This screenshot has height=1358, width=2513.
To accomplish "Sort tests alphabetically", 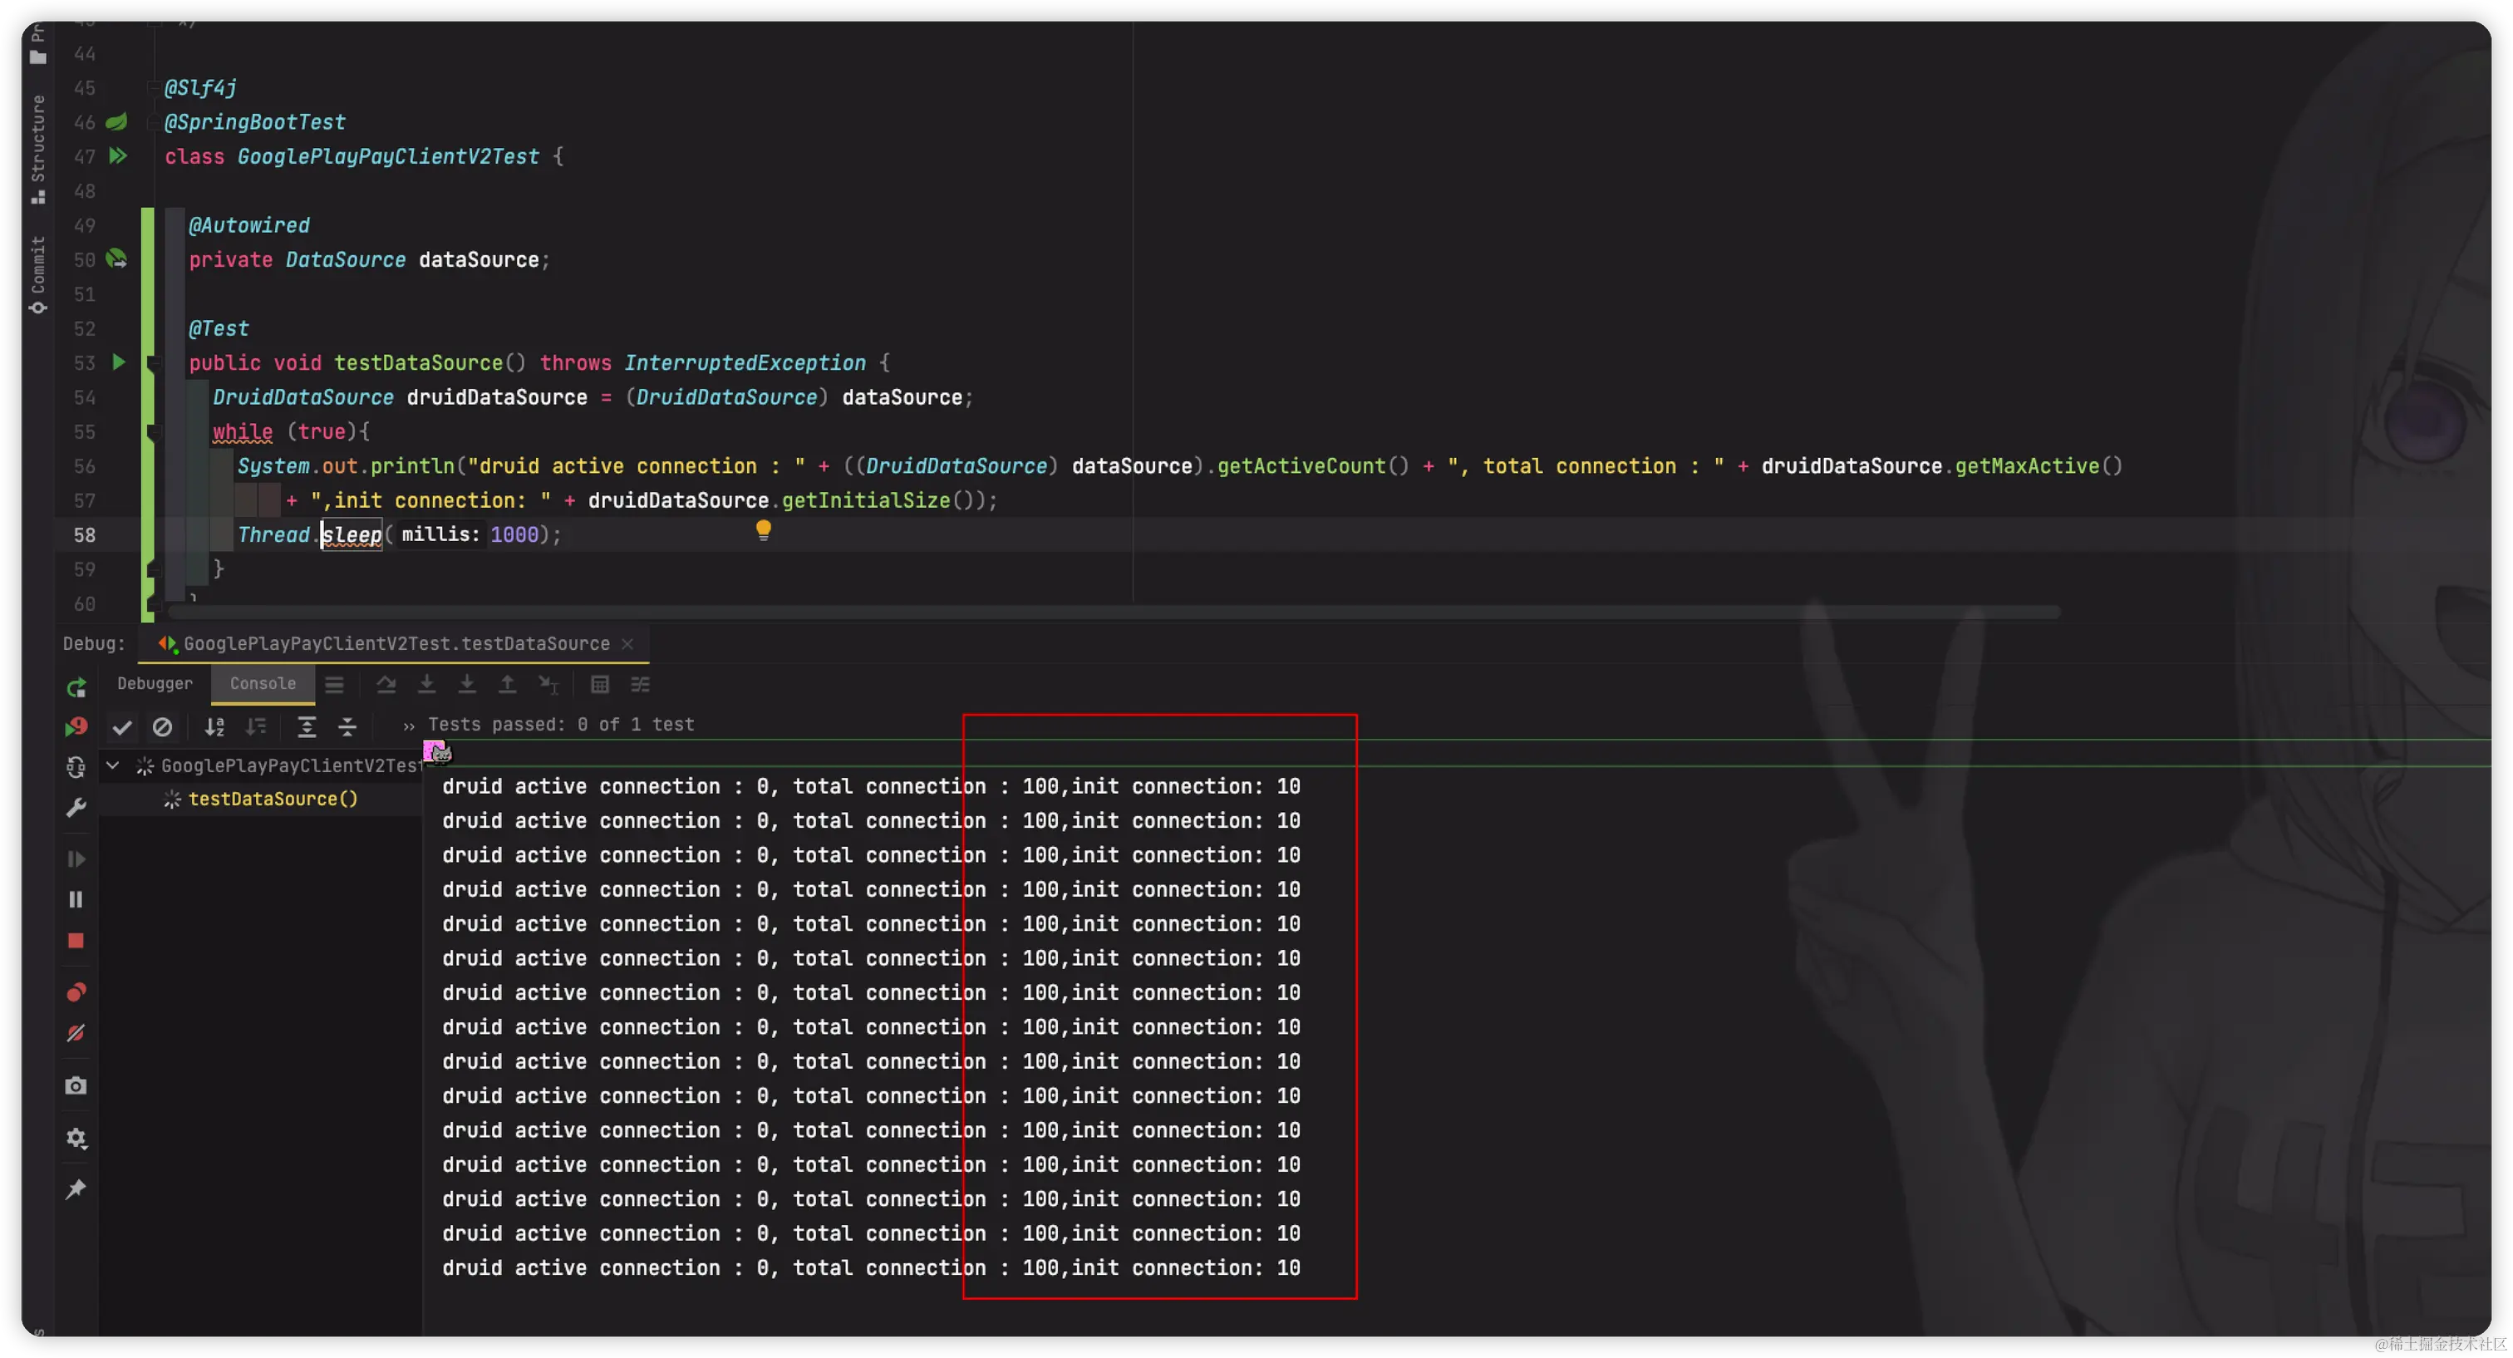I will pos(214,727).
